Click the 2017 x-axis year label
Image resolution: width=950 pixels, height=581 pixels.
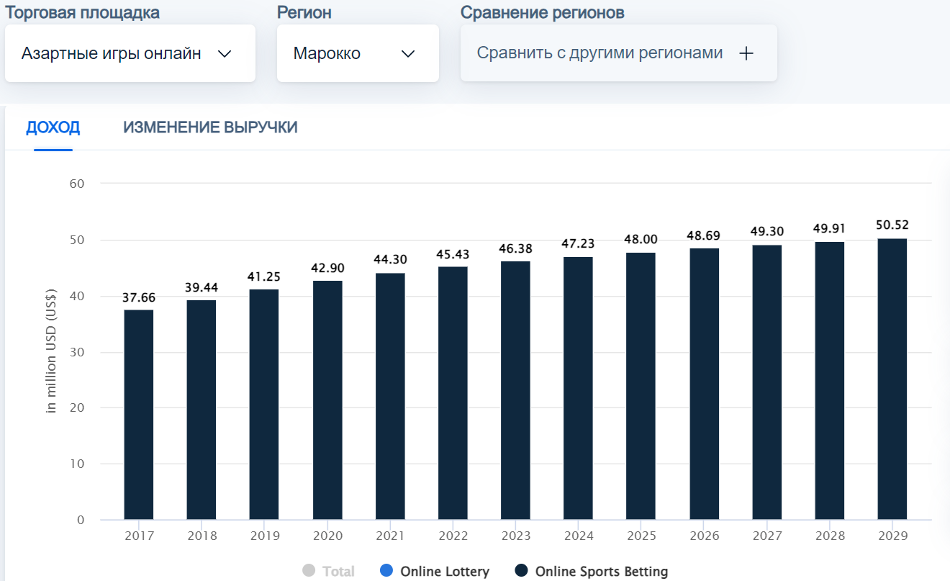click(139, 536)
